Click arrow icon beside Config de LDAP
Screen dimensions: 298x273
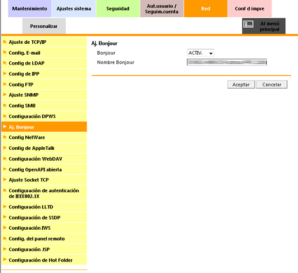[5, 63]
